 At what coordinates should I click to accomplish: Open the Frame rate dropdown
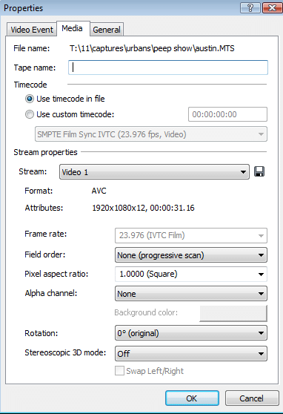click(191, 235)
